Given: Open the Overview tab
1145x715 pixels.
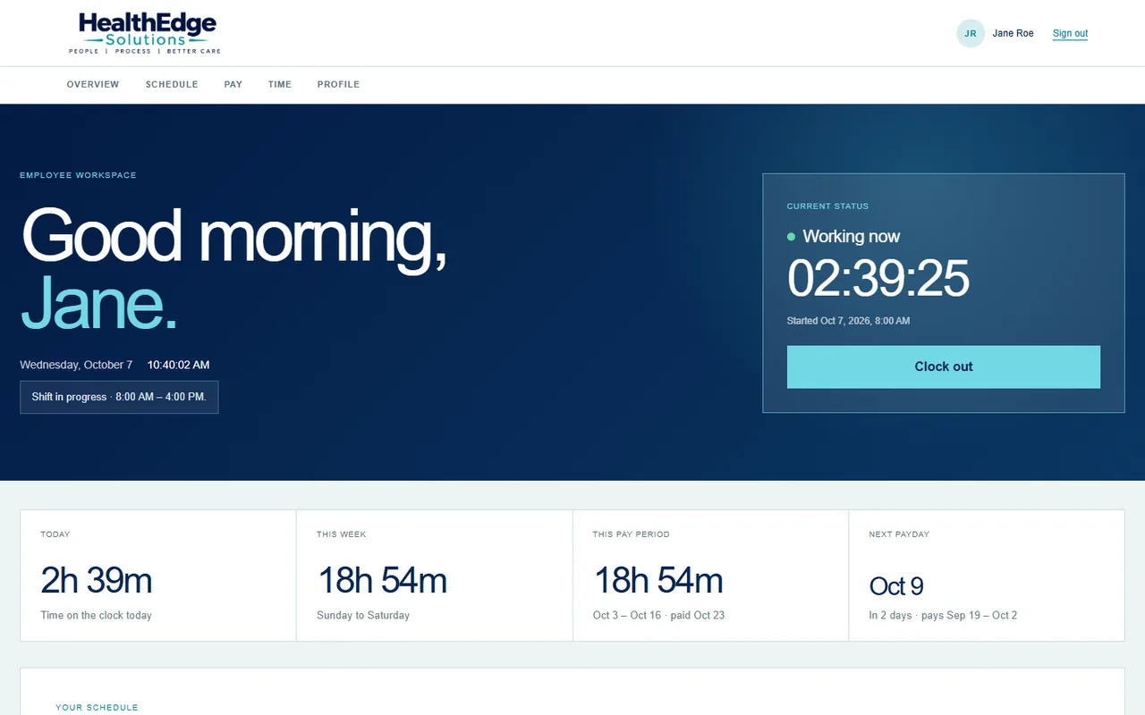Looking at the screenshot, I should (93, 84).
